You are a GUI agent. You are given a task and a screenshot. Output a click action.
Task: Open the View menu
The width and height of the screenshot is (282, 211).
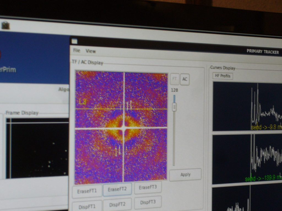click(91, 51)
